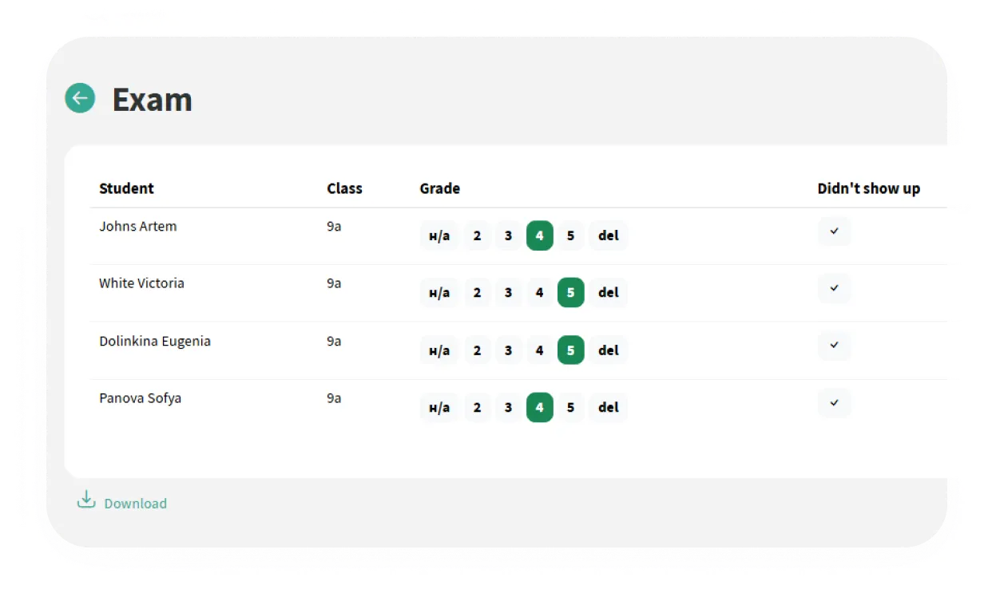Click the Grade column header
The height and width of the screenshot is (601, 992).
(439, 189)
